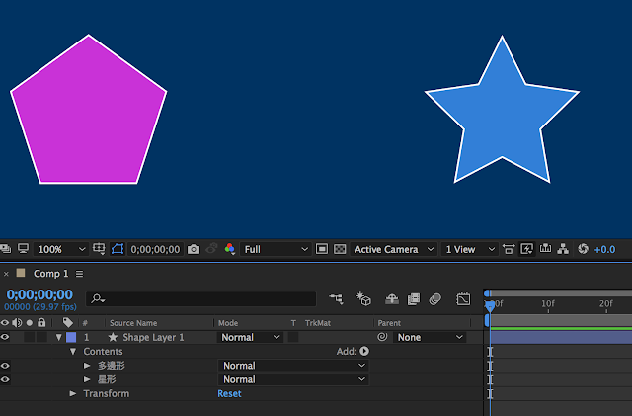
Task: Open the composition flowchart icon
Action: tap(563, 249)
